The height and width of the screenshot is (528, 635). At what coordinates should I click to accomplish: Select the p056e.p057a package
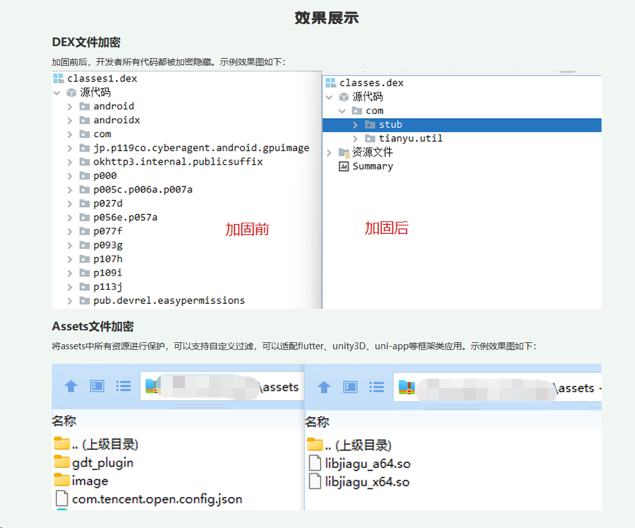pyautogui.click(x=125, y=217)
